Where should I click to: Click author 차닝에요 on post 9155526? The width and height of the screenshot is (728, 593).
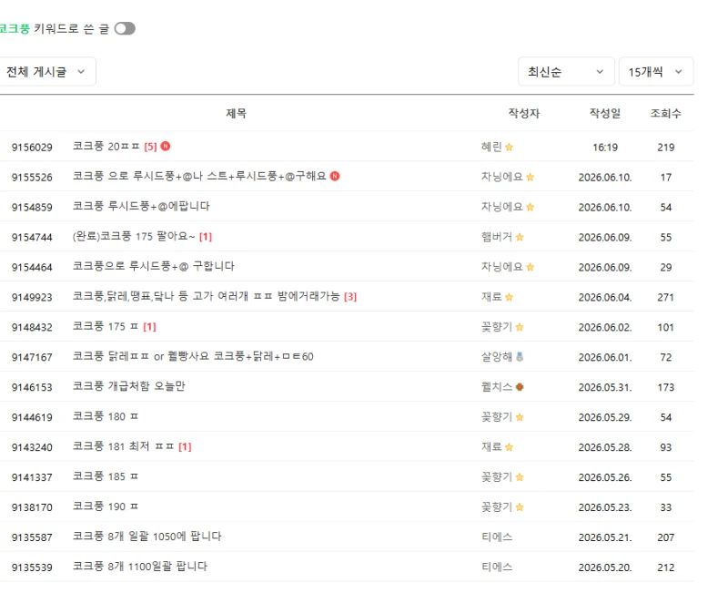(x=502, y=177)
